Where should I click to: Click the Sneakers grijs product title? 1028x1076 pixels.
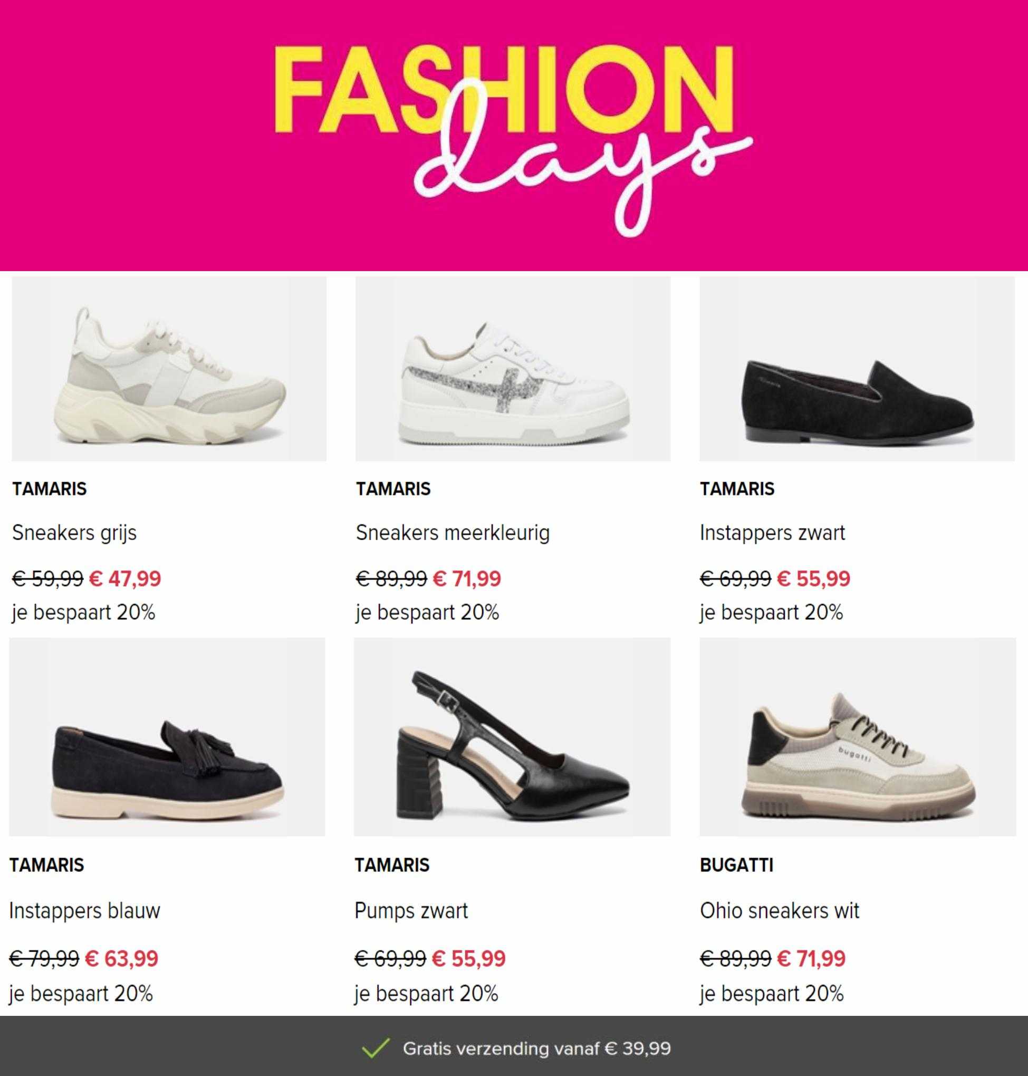[x=74, y=533]
